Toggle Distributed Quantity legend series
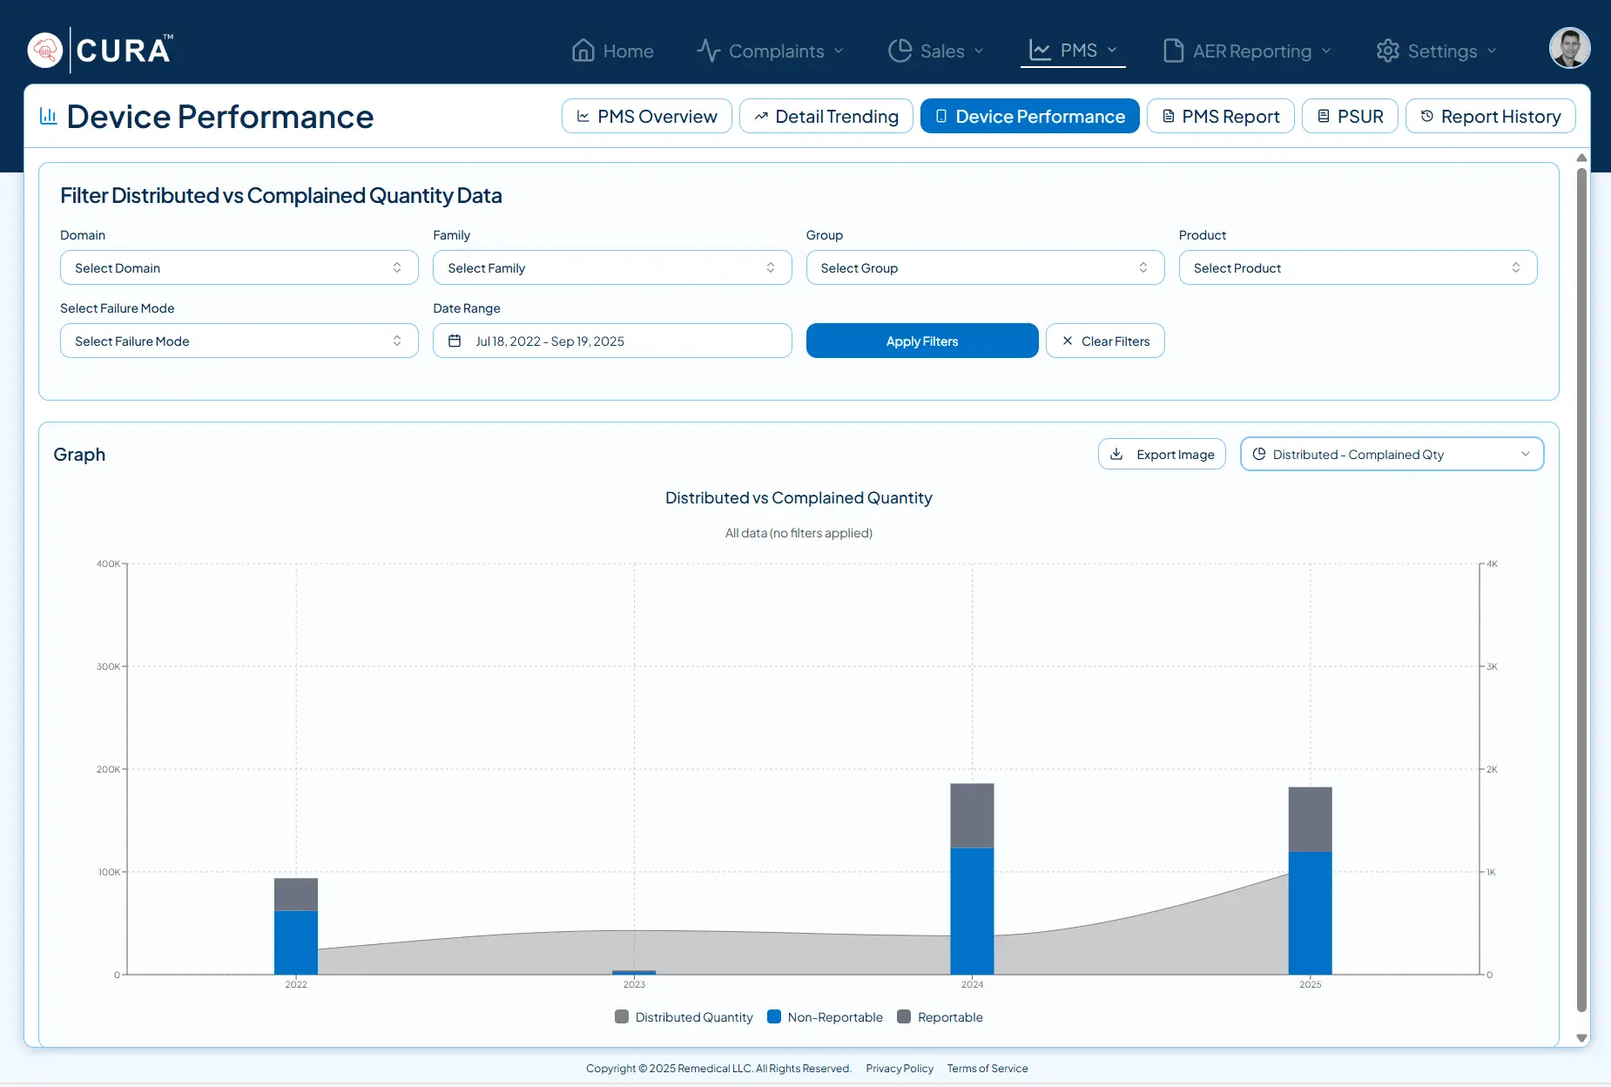 click(x=684, y=1017)
